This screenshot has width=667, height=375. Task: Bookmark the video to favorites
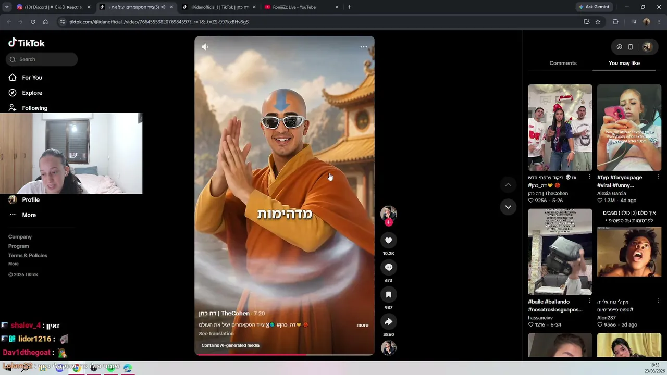(389, 294)
